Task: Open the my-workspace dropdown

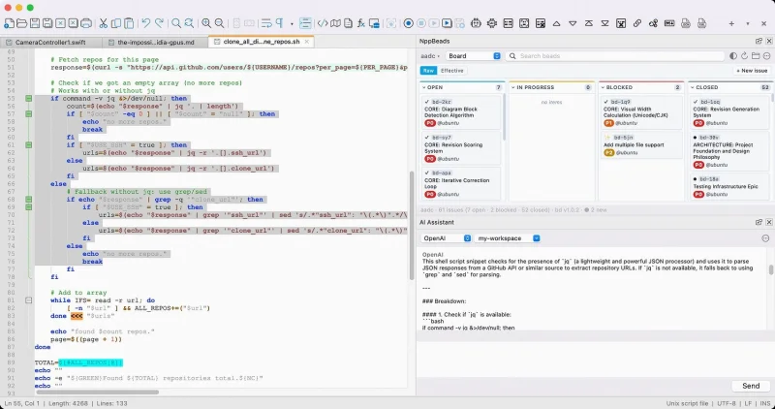Action: click(508, 237)
